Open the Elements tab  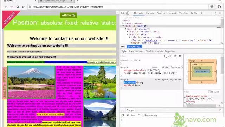click(138, 13)
